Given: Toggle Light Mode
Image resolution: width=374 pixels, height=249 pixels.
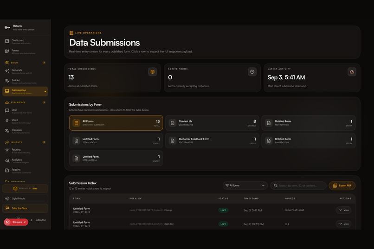Looking at the screenshot, I should click(25, 198).
